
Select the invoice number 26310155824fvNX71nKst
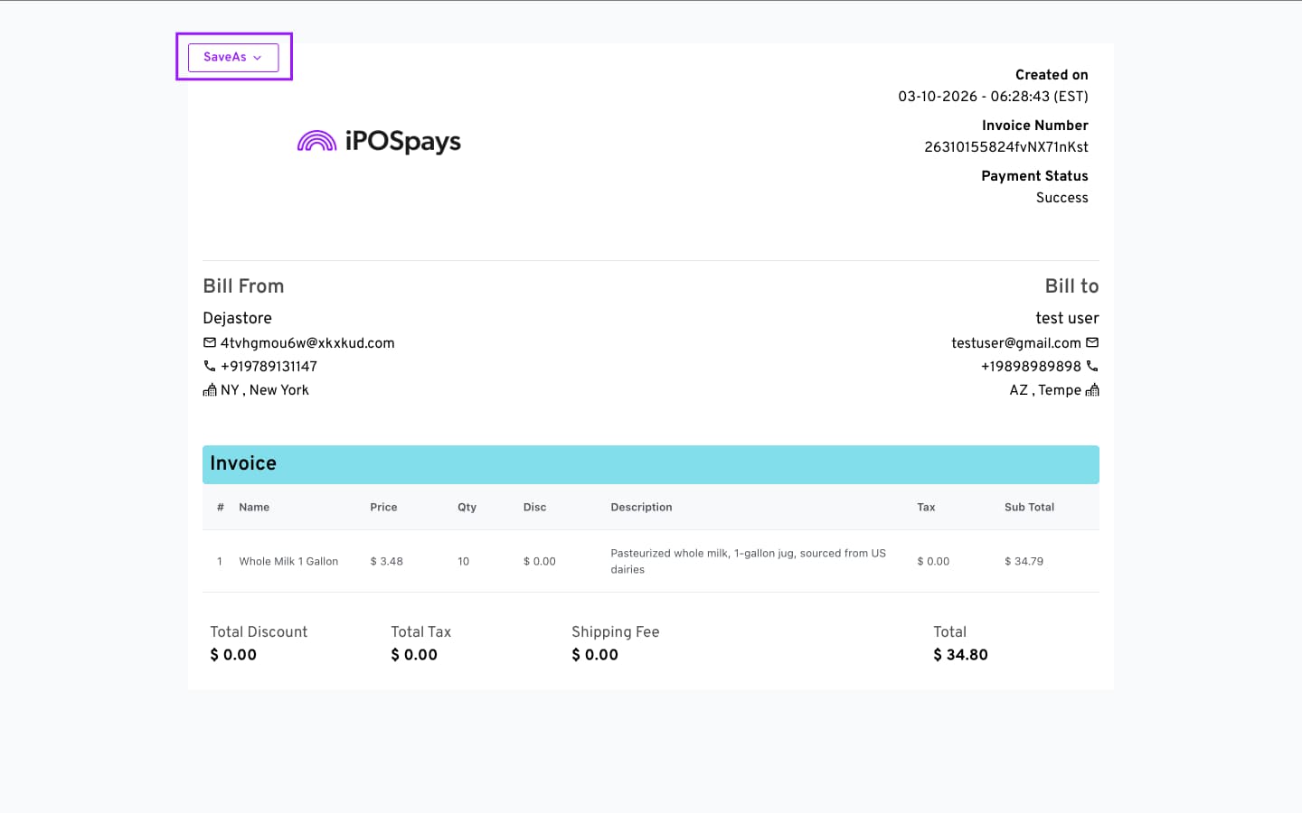1005,147
